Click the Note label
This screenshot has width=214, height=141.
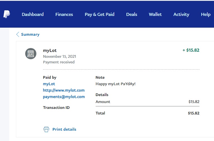click(x=100, y=77)
